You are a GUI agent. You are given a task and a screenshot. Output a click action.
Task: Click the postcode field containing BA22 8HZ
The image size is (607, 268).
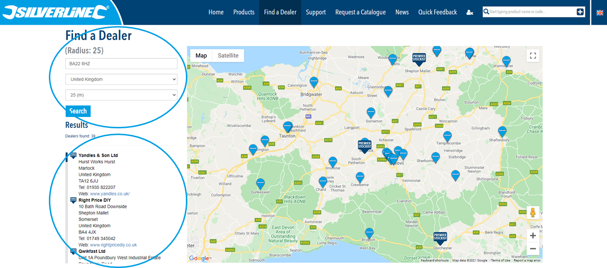(121, 63)
